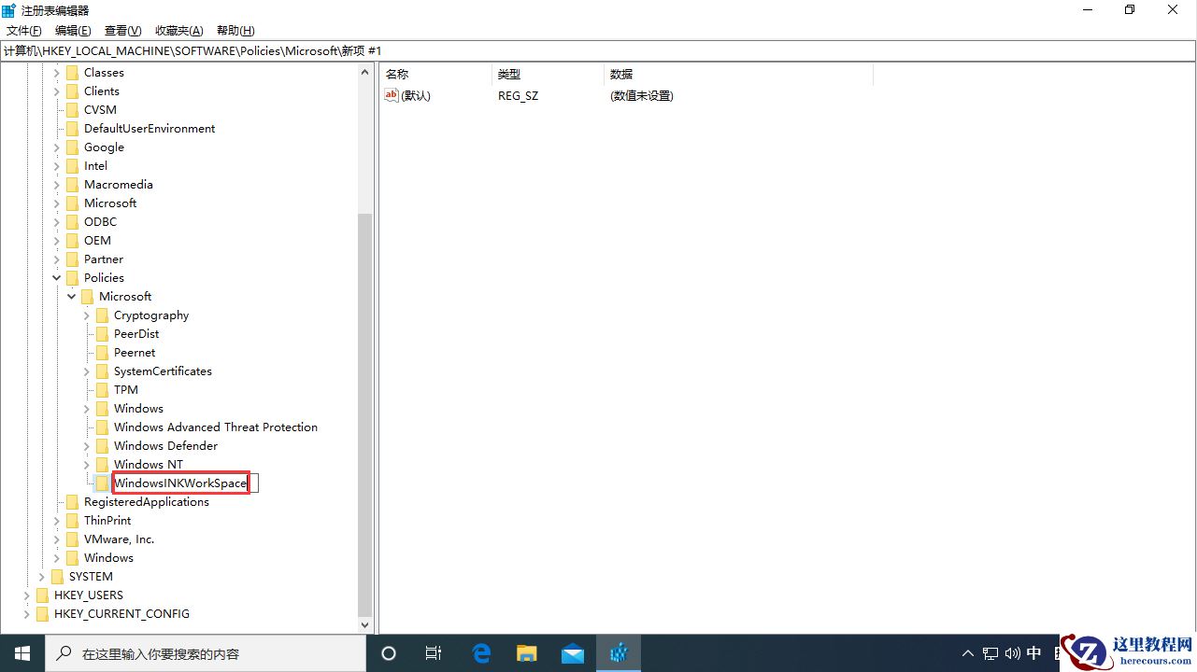Click the Registry Editor taskbar icon

(x=618, y=652)
